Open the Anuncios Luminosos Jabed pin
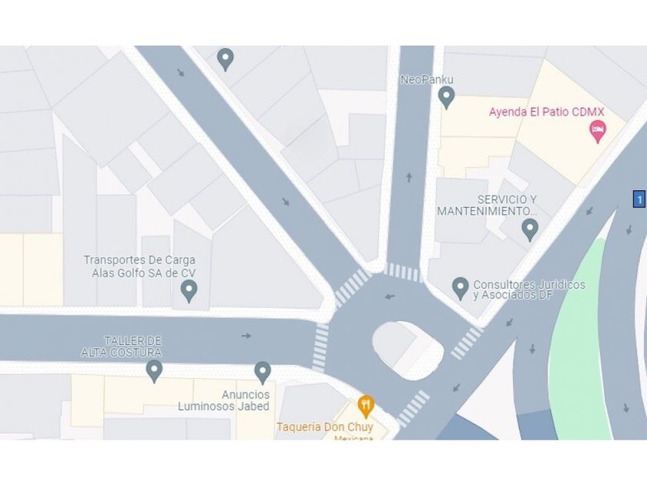 (x=263, y=372)
